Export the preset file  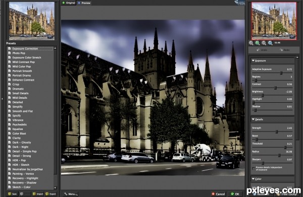coord(50,194)
